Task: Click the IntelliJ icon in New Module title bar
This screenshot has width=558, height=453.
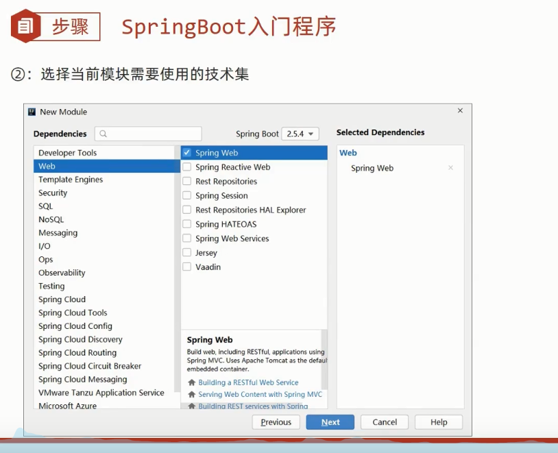Action: tap(32, 112)
